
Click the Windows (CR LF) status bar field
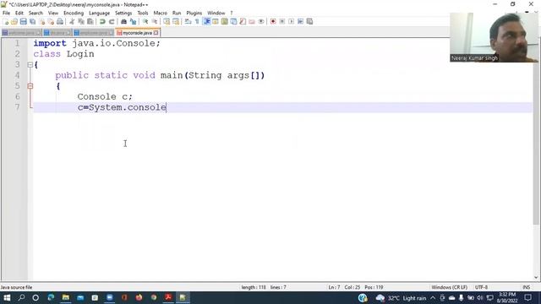coord(449,287)
